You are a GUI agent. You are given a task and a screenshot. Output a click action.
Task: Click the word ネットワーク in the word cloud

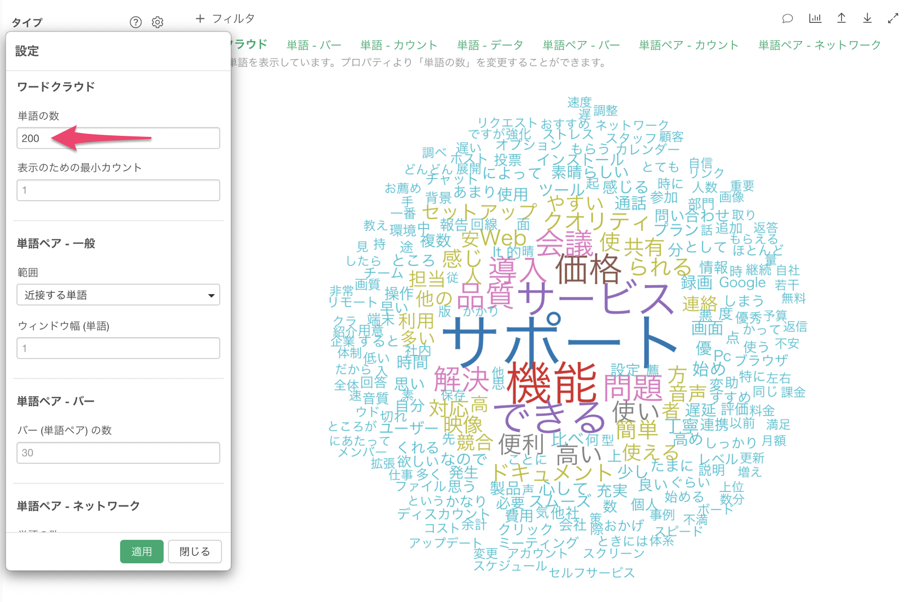tap(632, 125)
